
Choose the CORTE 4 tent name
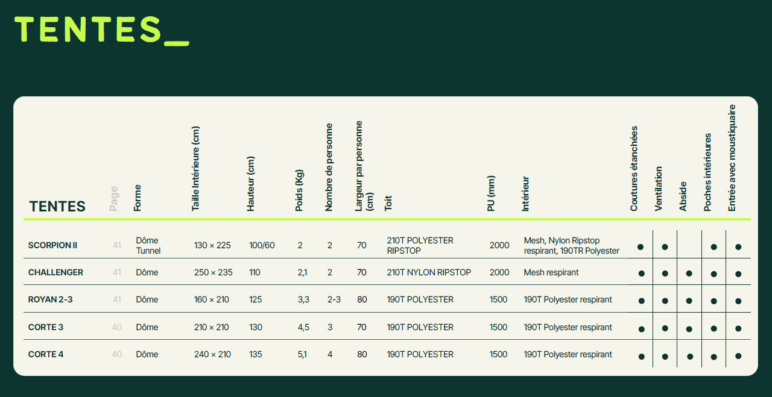coord(46,355)
